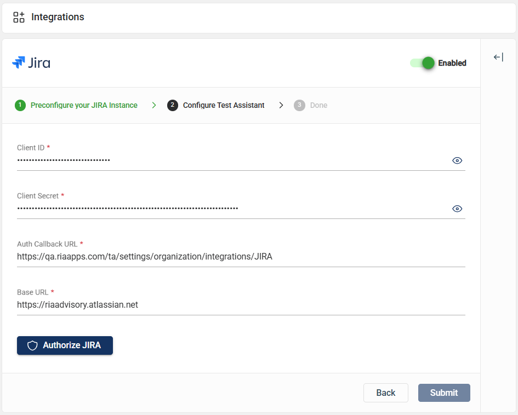The image size is (518, 415).
Task: Click the step 3 grey number circle
Action: 299,105
